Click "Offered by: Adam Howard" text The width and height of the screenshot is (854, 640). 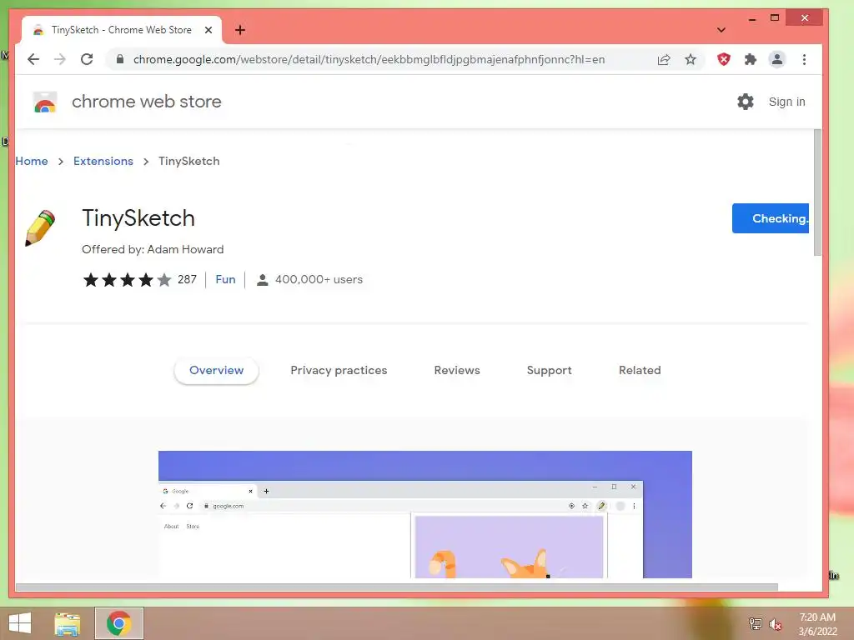click(x=153, y=249)
